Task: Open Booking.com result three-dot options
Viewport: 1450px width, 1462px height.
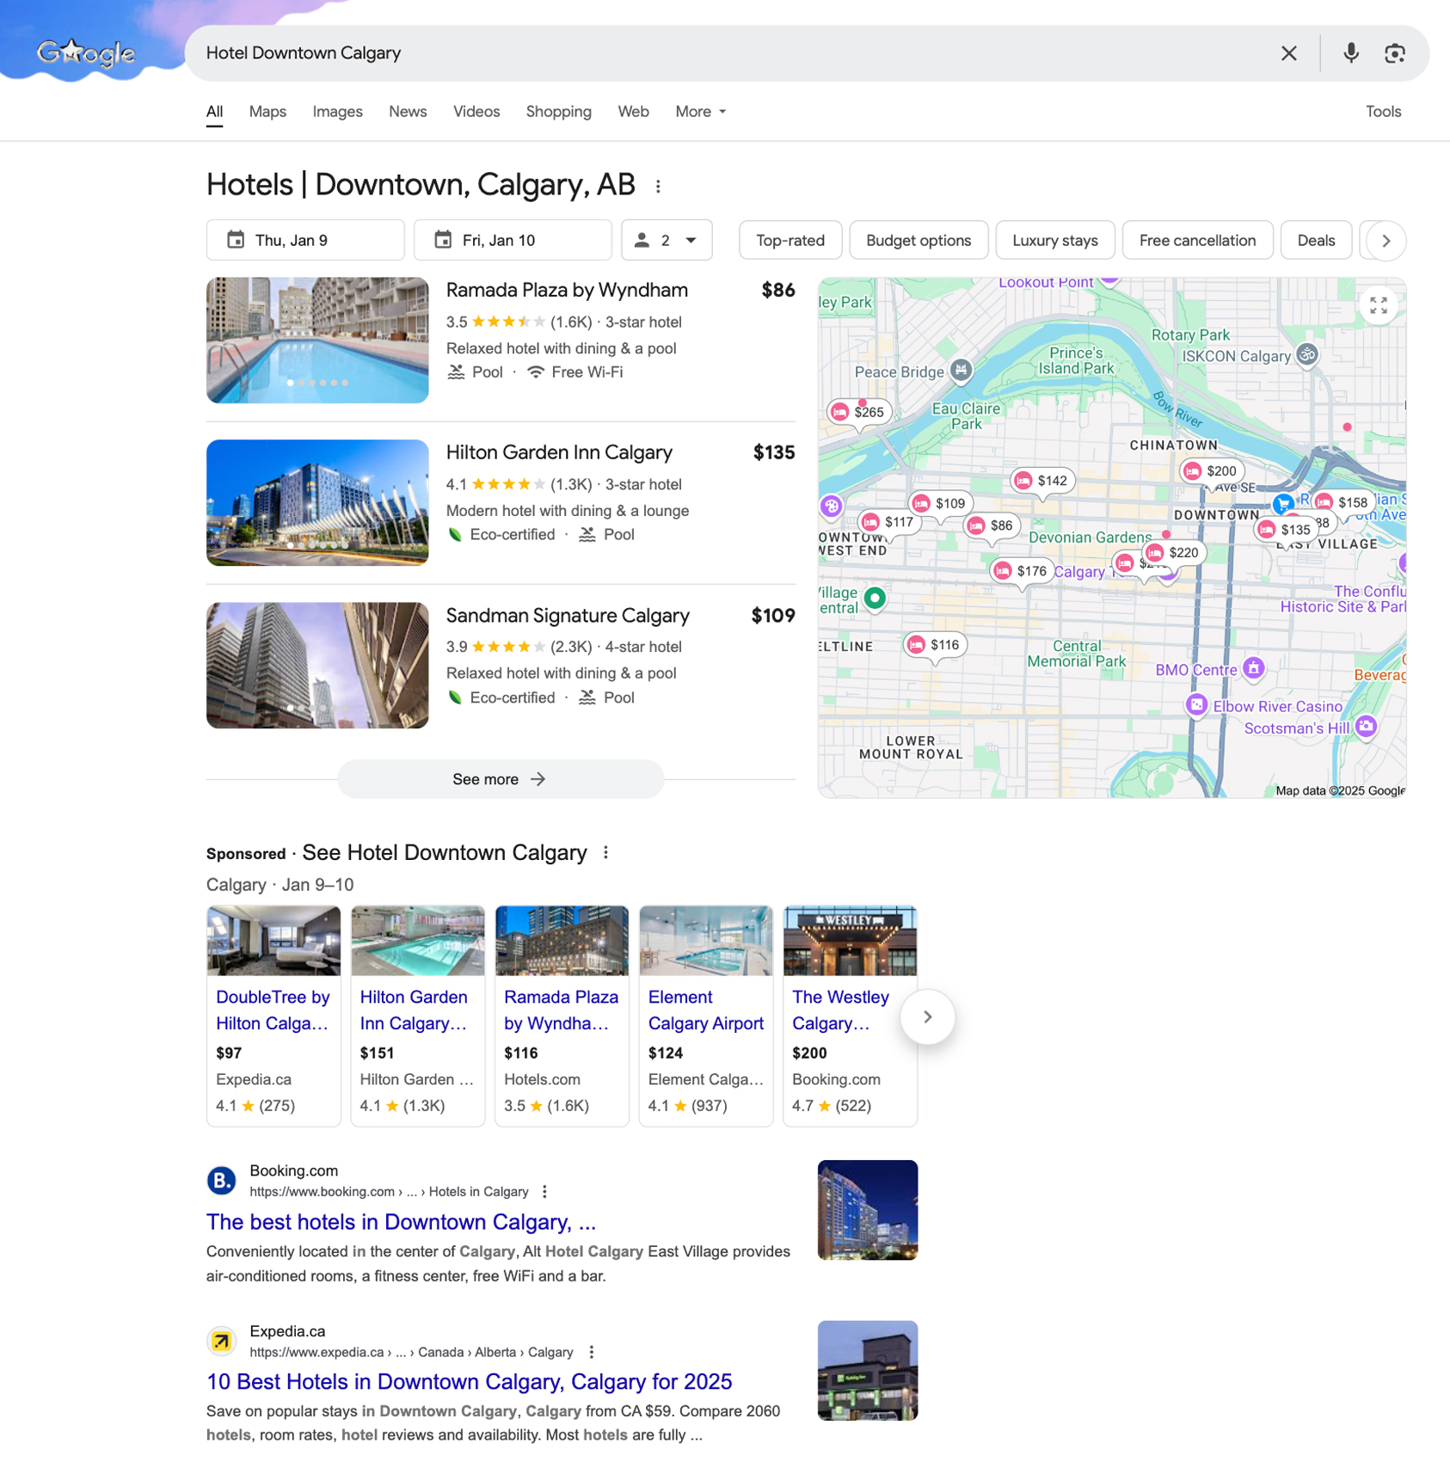Action: tap(544, 1192)
